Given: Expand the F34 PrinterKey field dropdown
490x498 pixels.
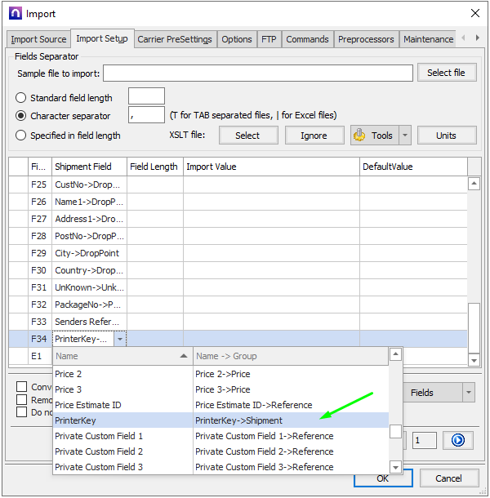Looking at the screenshot, I should tap(120, 339).
